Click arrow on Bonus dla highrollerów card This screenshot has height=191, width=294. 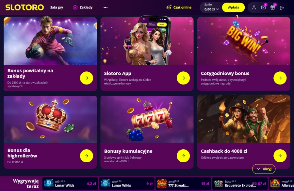tap(87, 156)
